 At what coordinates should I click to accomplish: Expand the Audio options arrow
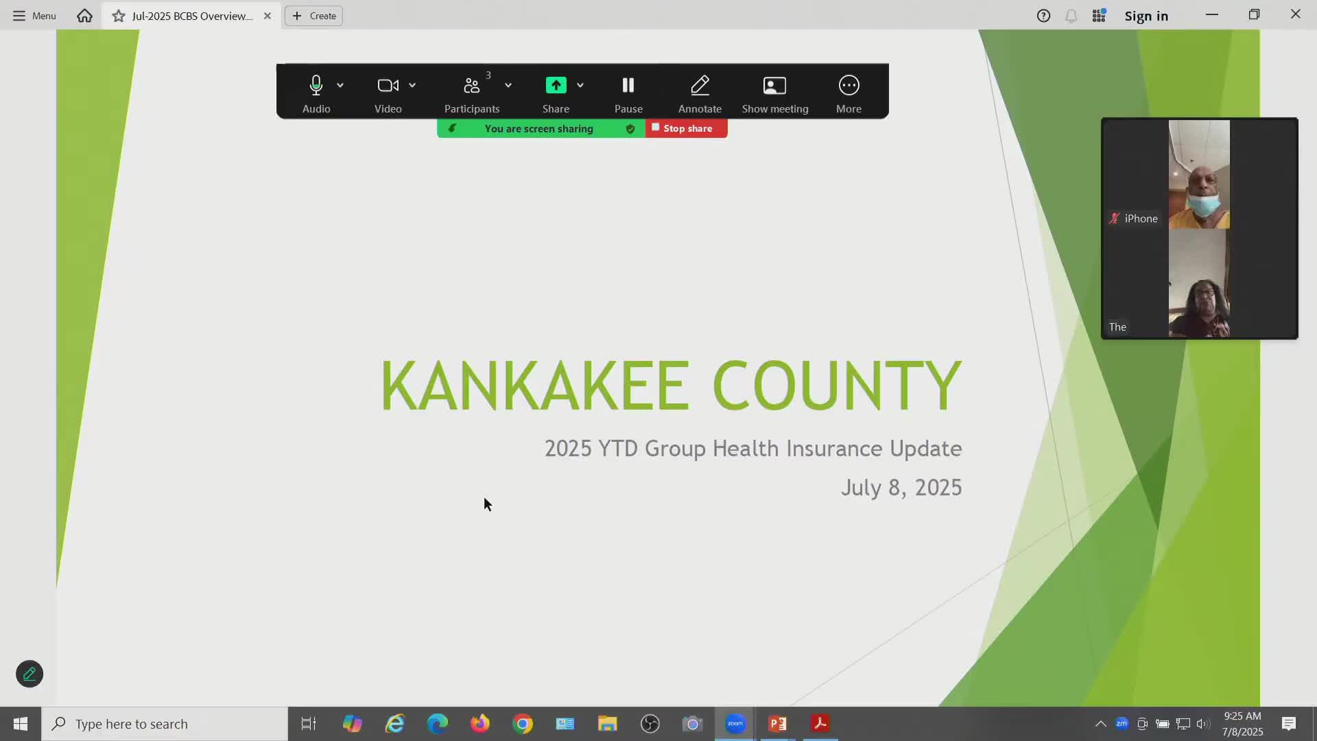click(x=340, y=85)
